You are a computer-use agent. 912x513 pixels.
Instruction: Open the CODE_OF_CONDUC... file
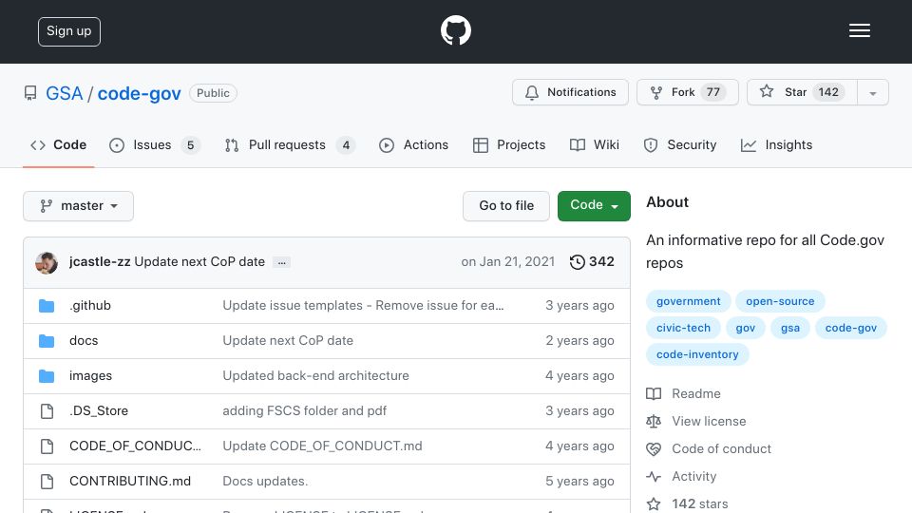[135, 446]
